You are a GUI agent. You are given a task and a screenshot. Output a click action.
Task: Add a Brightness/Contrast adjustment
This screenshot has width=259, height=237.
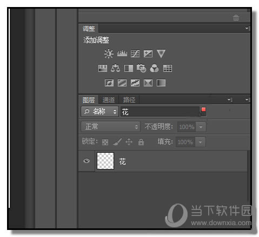109,53
